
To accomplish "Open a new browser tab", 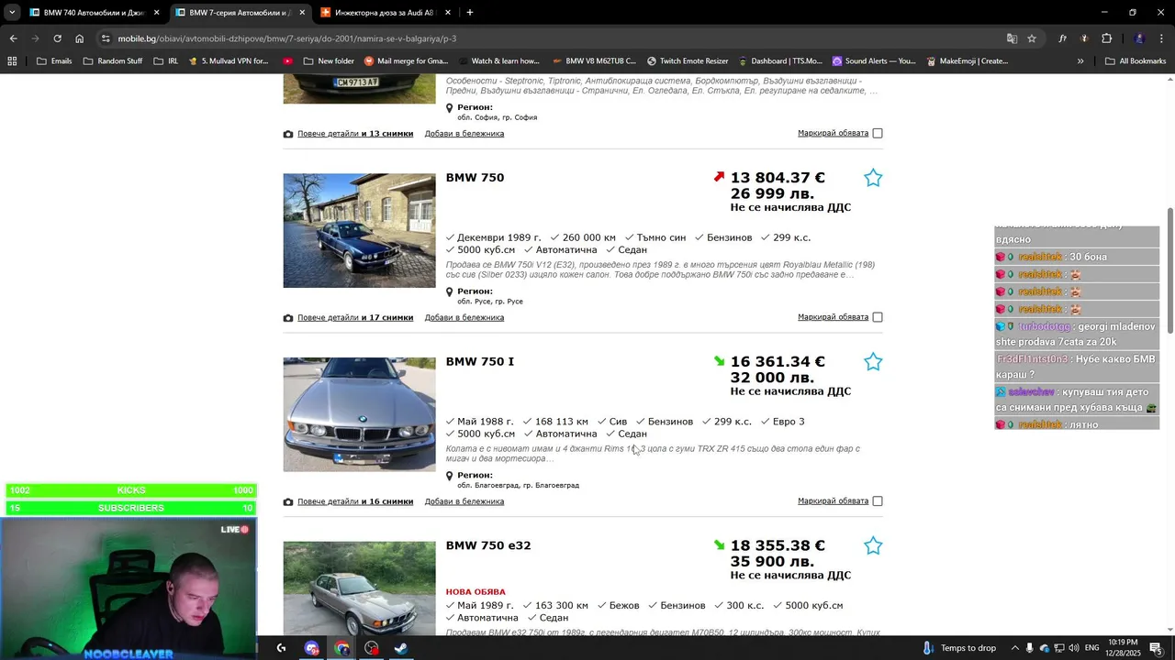I will click(x=470, y=13).
